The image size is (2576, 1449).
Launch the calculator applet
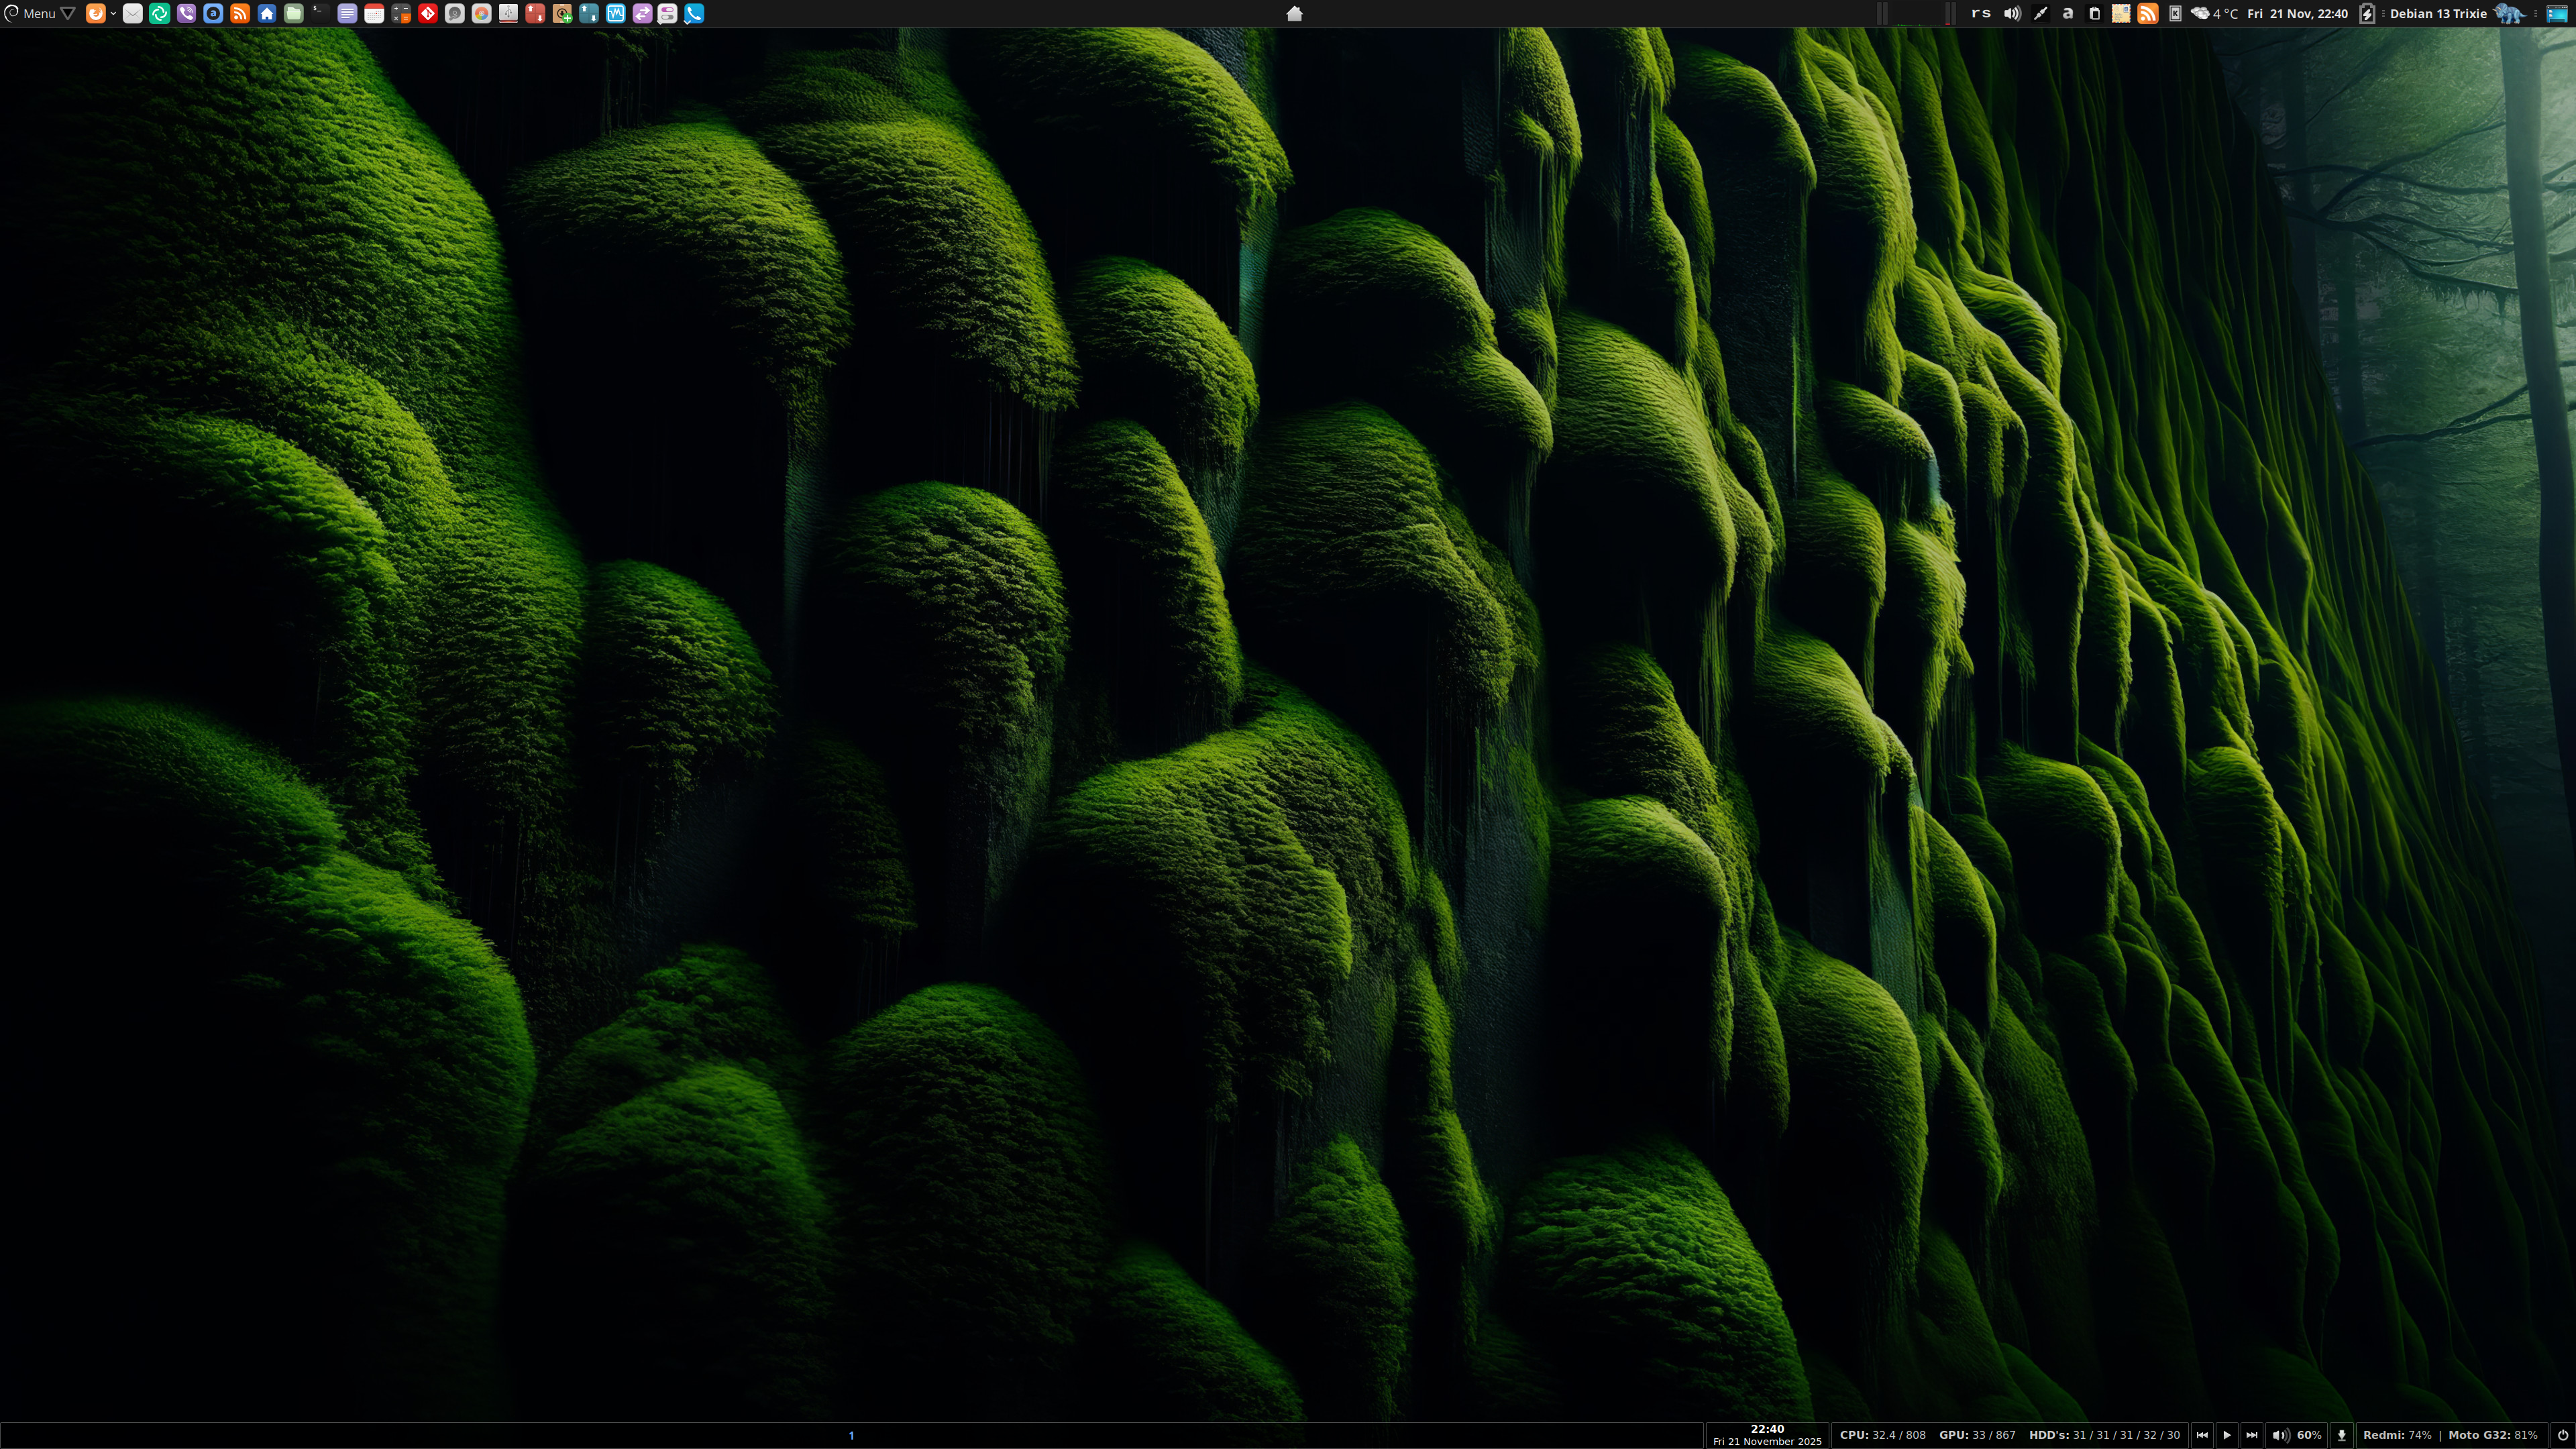(x=402, y=13)
